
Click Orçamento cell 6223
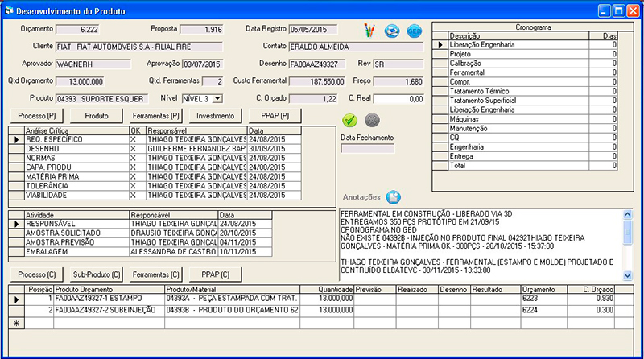point(544,299)
